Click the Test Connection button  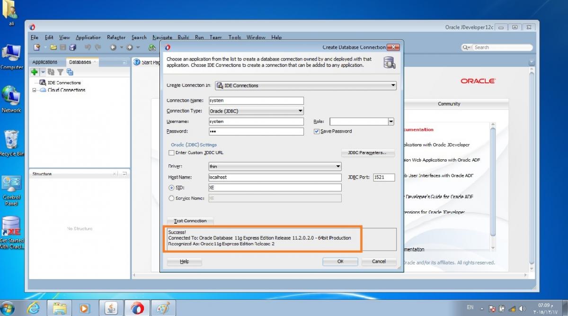pos(190,221)
